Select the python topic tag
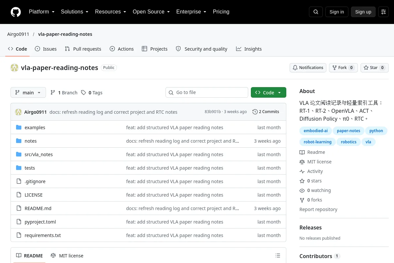The height and width of the screenshot is (263, 394). pyautogui.click(x=376, y=131)
